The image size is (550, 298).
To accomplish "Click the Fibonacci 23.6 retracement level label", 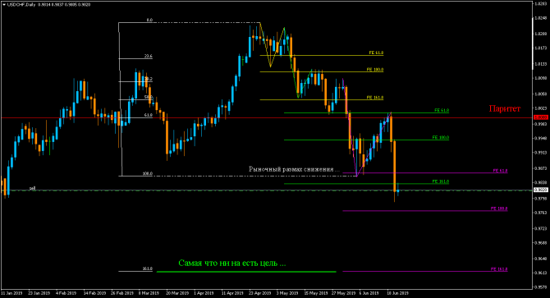I will pos(149,56).
